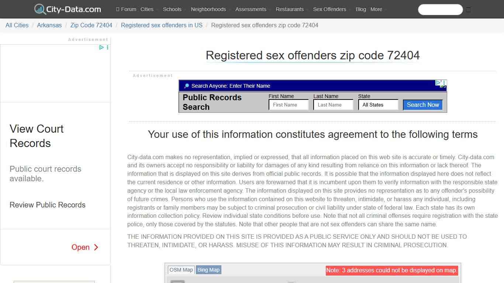Click the magnifier icon in Search Anyone banner

[186, 85]
